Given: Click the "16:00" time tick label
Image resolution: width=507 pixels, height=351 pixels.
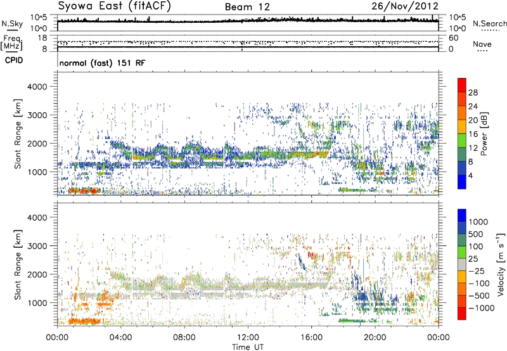Looking at the screenshot, I should (311, 338).
